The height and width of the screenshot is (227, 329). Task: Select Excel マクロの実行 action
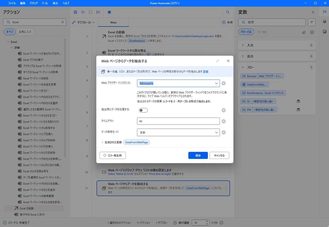33,60
